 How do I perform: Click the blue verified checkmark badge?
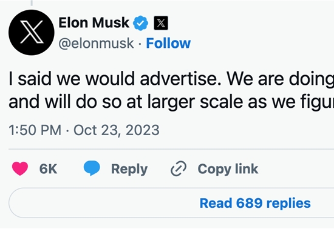coord(140,23)
